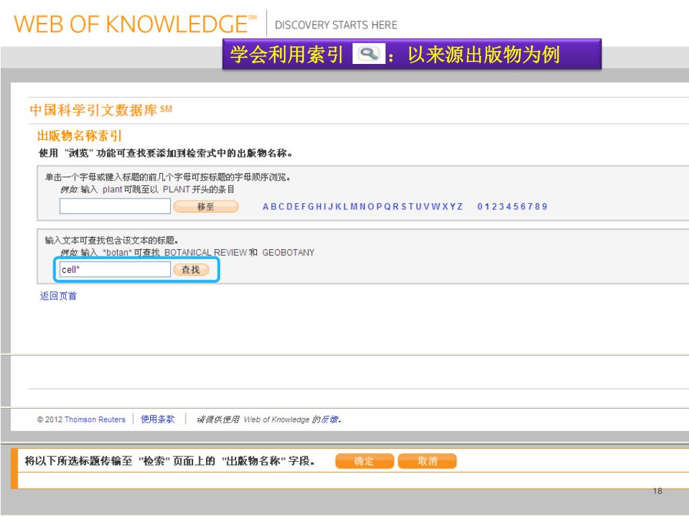
Task: Browse titles starting with digit 3
Action: click(501, 207)
